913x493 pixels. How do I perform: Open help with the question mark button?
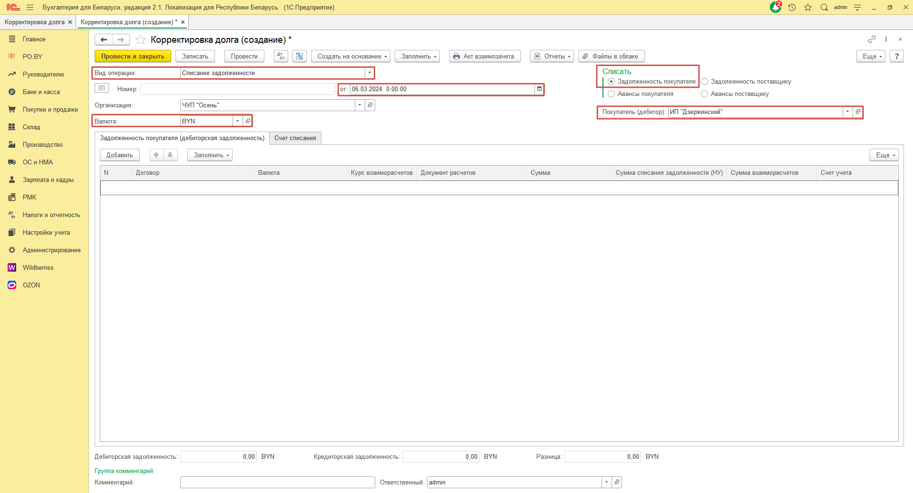tap(897, 56)
